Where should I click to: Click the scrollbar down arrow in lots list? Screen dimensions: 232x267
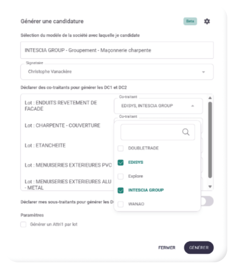[210, 187]
